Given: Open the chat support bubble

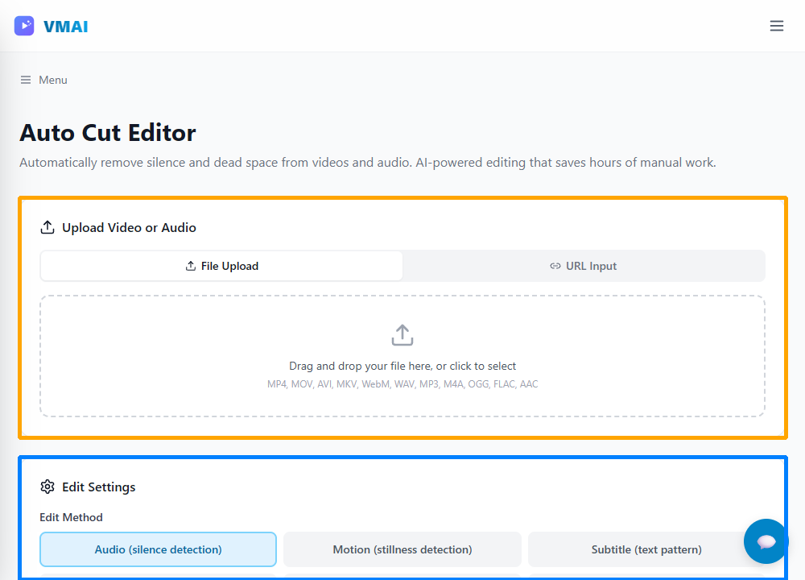Looking at the screenshot, I should click(x=766, y=541).
